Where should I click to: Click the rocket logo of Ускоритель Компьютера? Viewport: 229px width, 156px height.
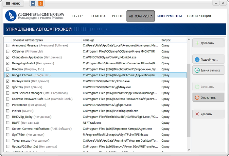[11, 16]
